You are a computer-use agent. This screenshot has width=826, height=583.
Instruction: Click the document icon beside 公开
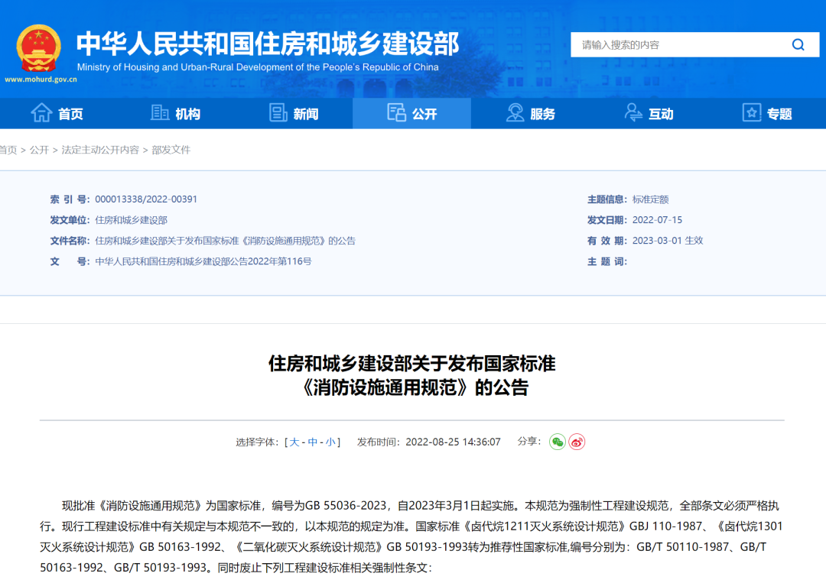click(x=396, y=112)
